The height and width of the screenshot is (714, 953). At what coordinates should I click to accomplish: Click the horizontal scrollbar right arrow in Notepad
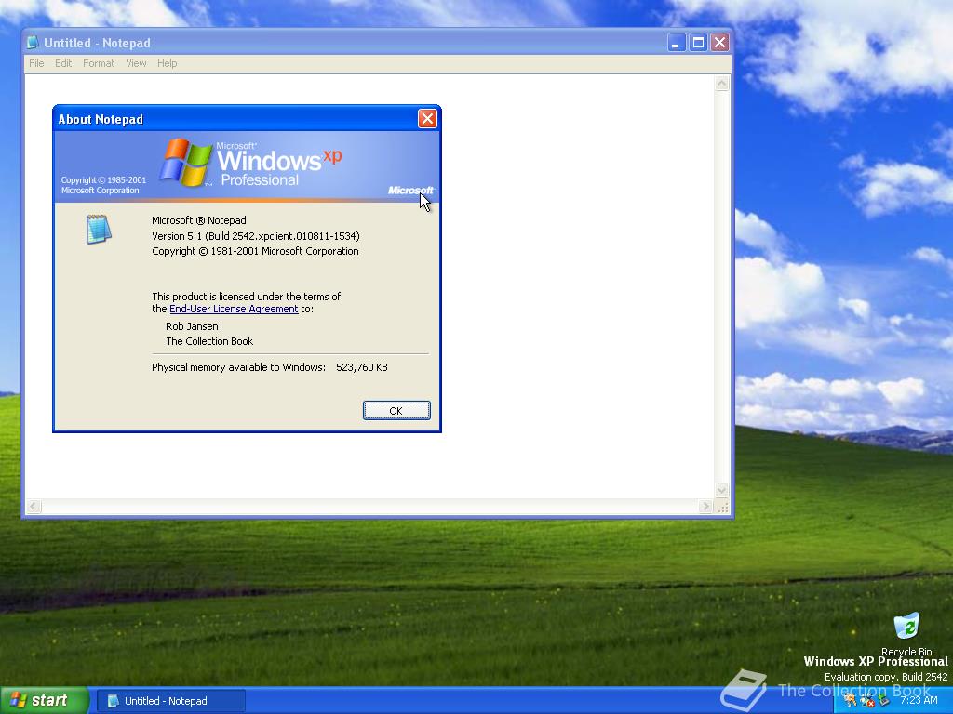pyautogui.click(x=705, y=507)
